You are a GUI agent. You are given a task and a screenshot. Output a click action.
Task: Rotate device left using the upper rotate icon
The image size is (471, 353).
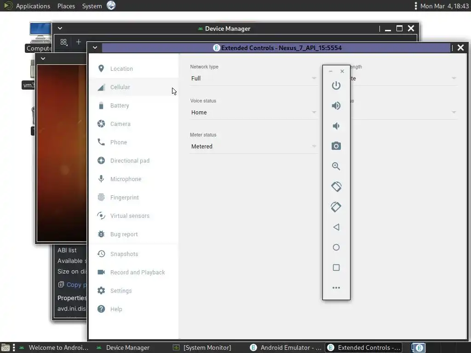pos(336,187)
